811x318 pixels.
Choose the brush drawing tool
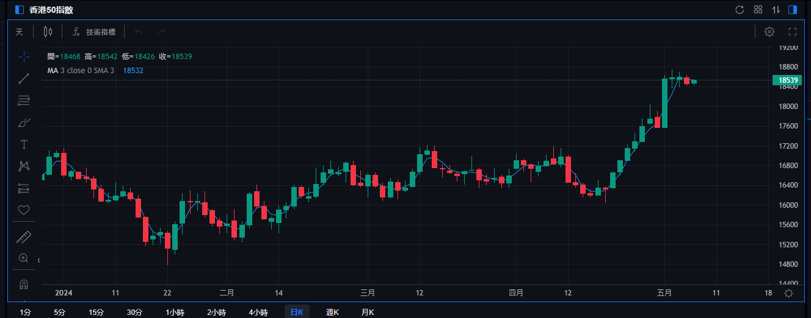click(x=24, y=122)
